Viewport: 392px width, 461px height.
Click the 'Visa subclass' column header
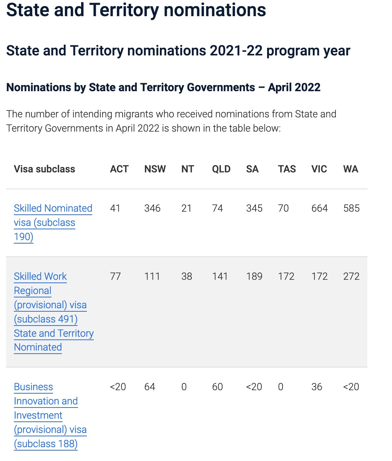point(44,169)
